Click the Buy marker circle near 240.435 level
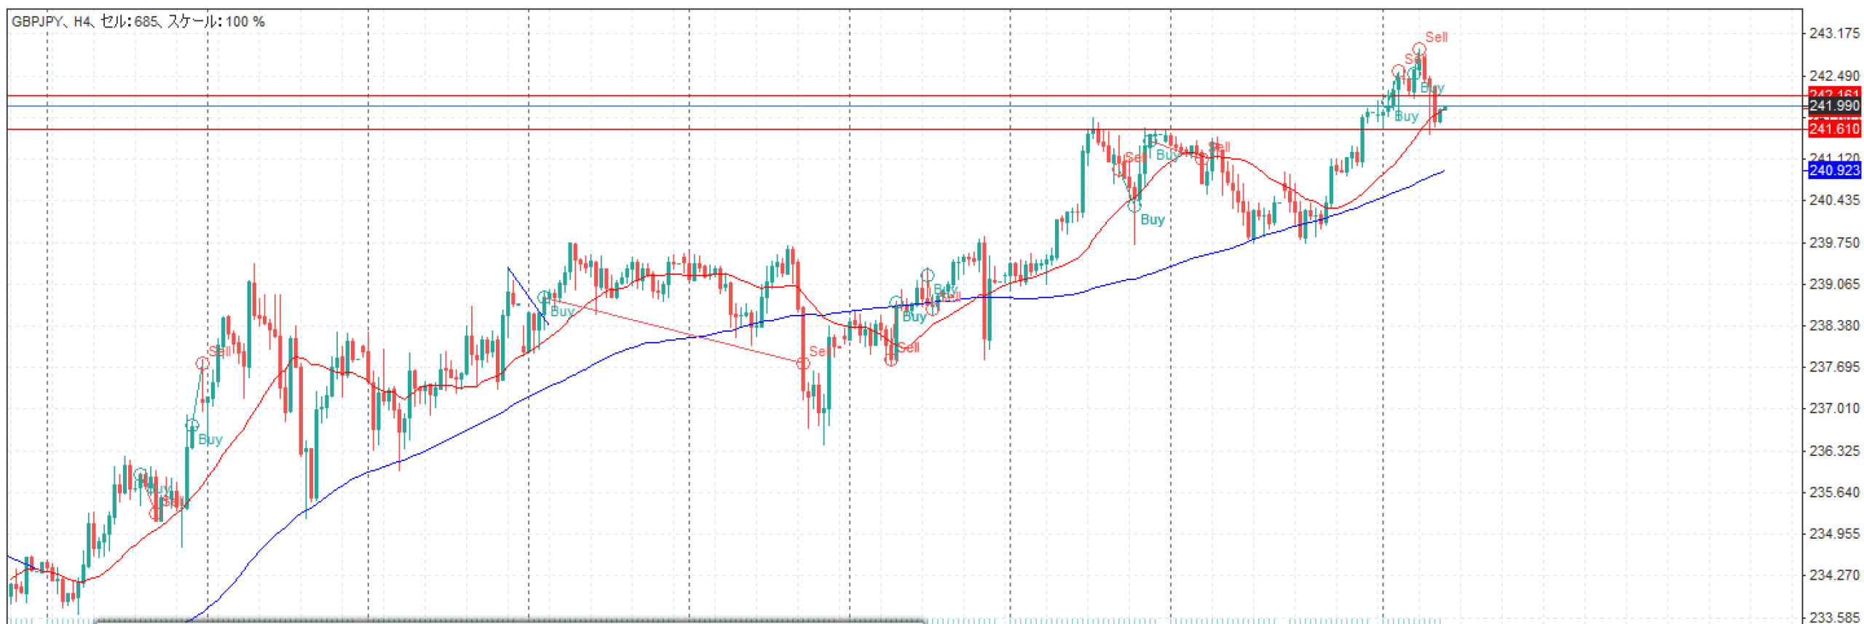The width and height of the screenshot is (1864, 624). 1134,206
